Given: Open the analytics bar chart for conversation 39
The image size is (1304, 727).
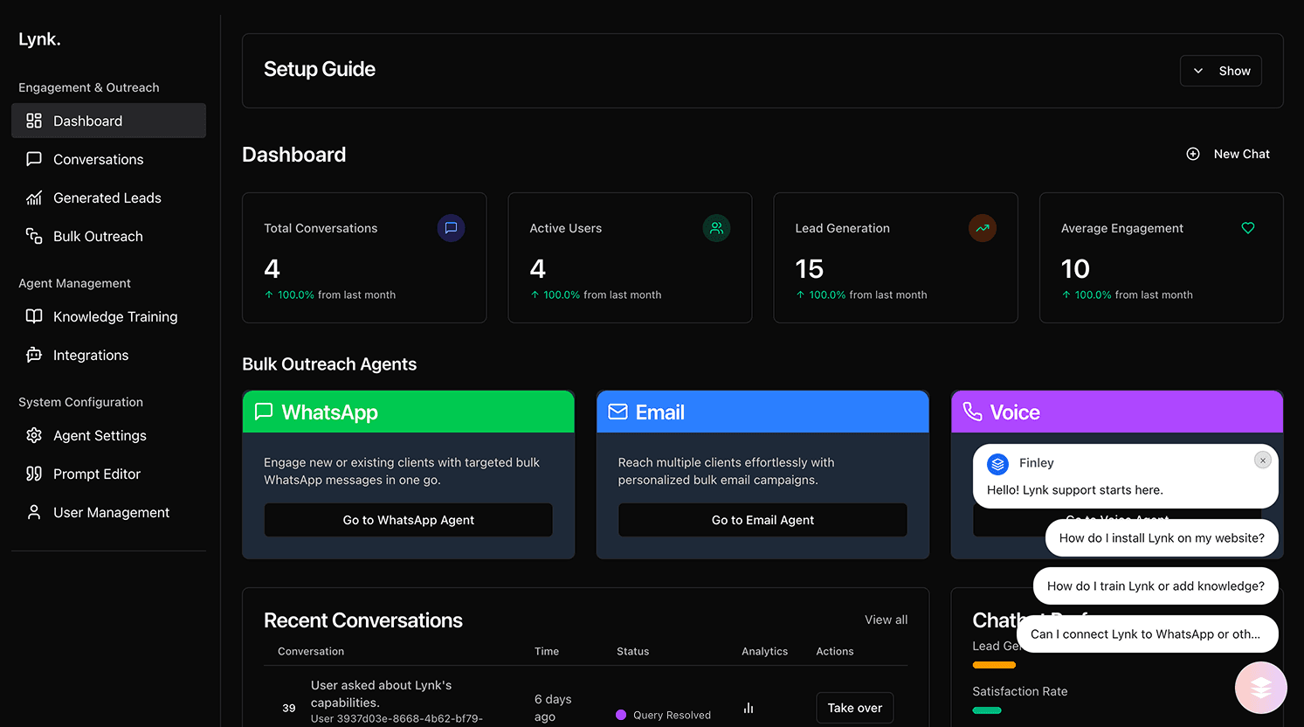Looking at the screenshot, I should [748, 708].
